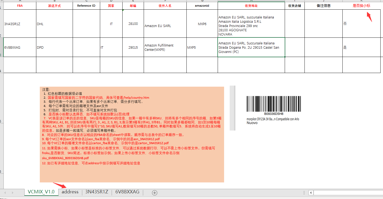Open the 3N43SR1Z sheet tab
The width and height of the screenshot is (383, 199).
click(97, 192)
